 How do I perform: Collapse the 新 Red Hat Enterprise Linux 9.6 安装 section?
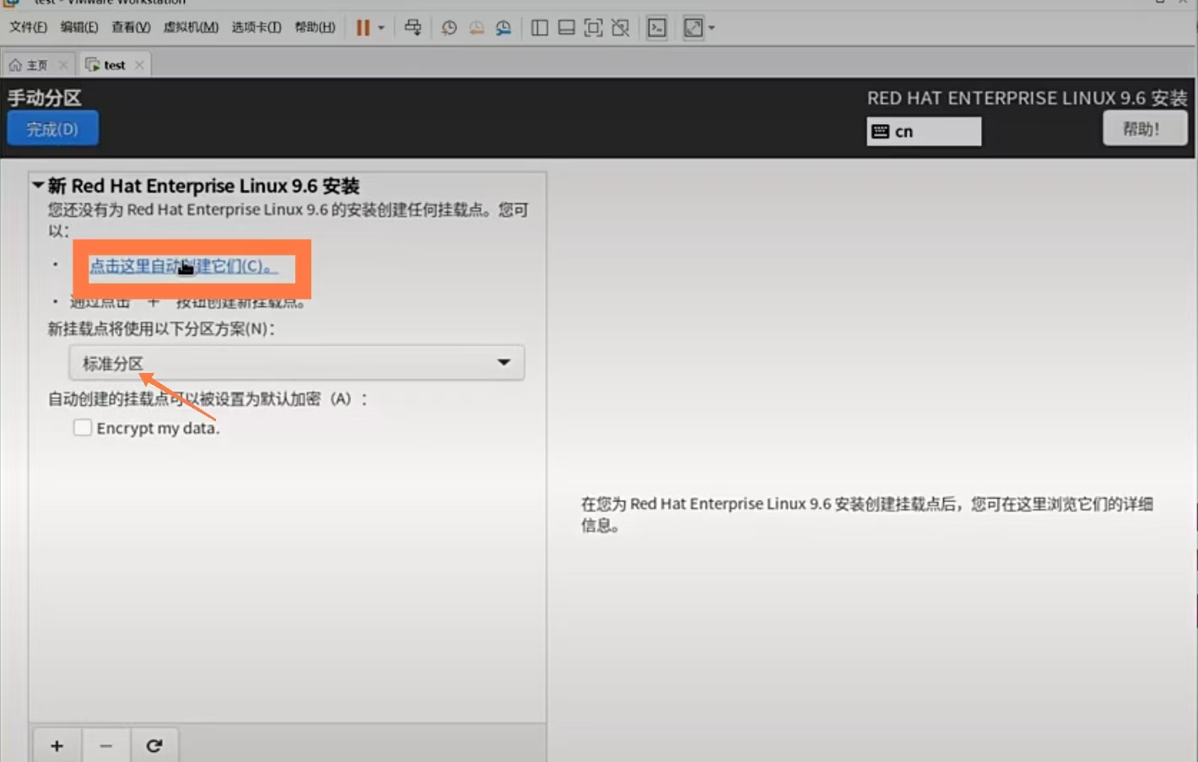pyautogui.click(x=38, y=185)
